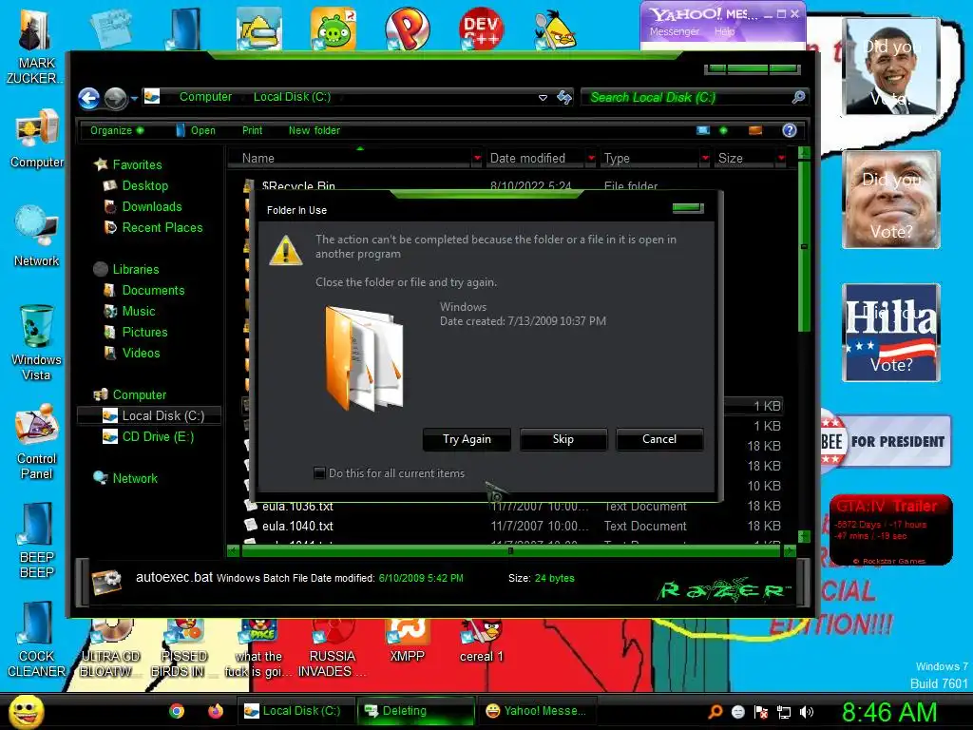Click the change view icon in toolbar
Image resolution: width=973 pixels, height=730 pixels.
702,130
